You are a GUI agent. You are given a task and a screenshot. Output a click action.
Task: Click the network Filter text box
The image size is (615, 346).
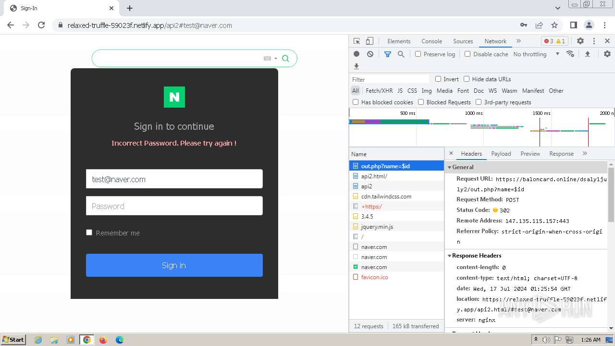390,79
